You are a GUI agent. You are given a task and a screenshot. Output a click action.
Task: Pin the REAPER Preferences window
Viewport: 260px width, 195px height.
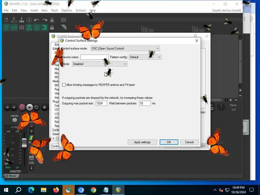pyautogui.click(x=195, y=36)
